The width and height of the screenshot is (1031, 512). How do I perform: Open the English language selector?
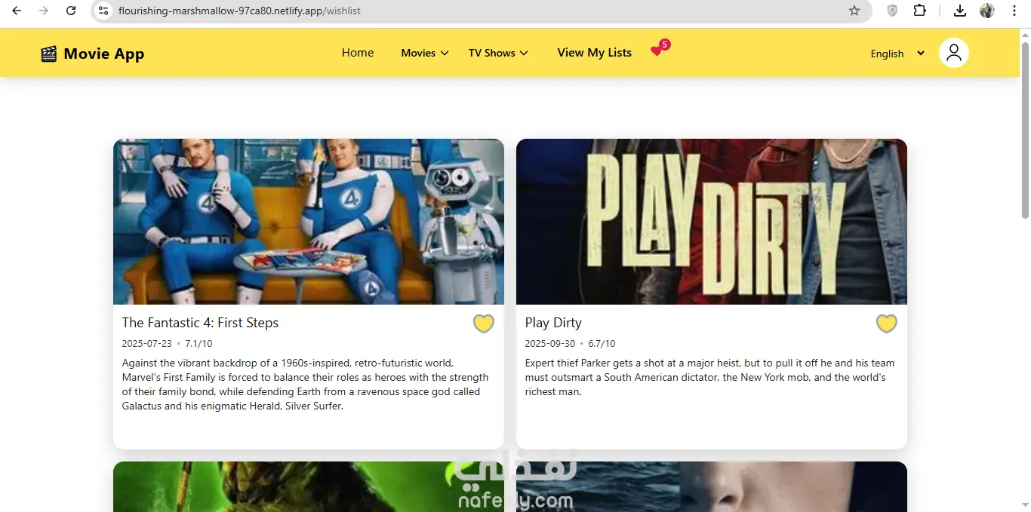[x=897, y=54]
